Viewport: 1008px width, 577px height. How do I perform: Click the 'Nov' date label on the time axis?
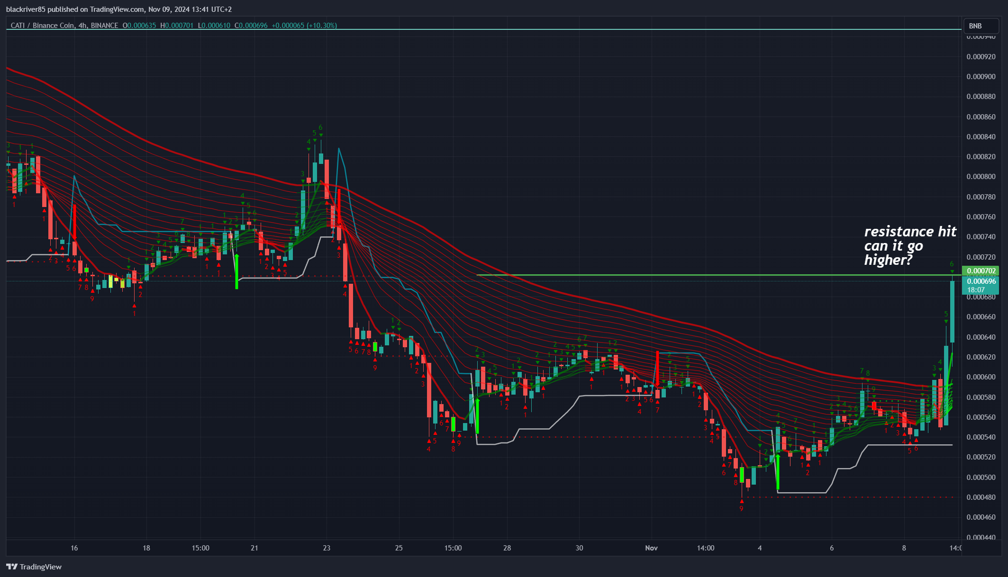[651, 548]
